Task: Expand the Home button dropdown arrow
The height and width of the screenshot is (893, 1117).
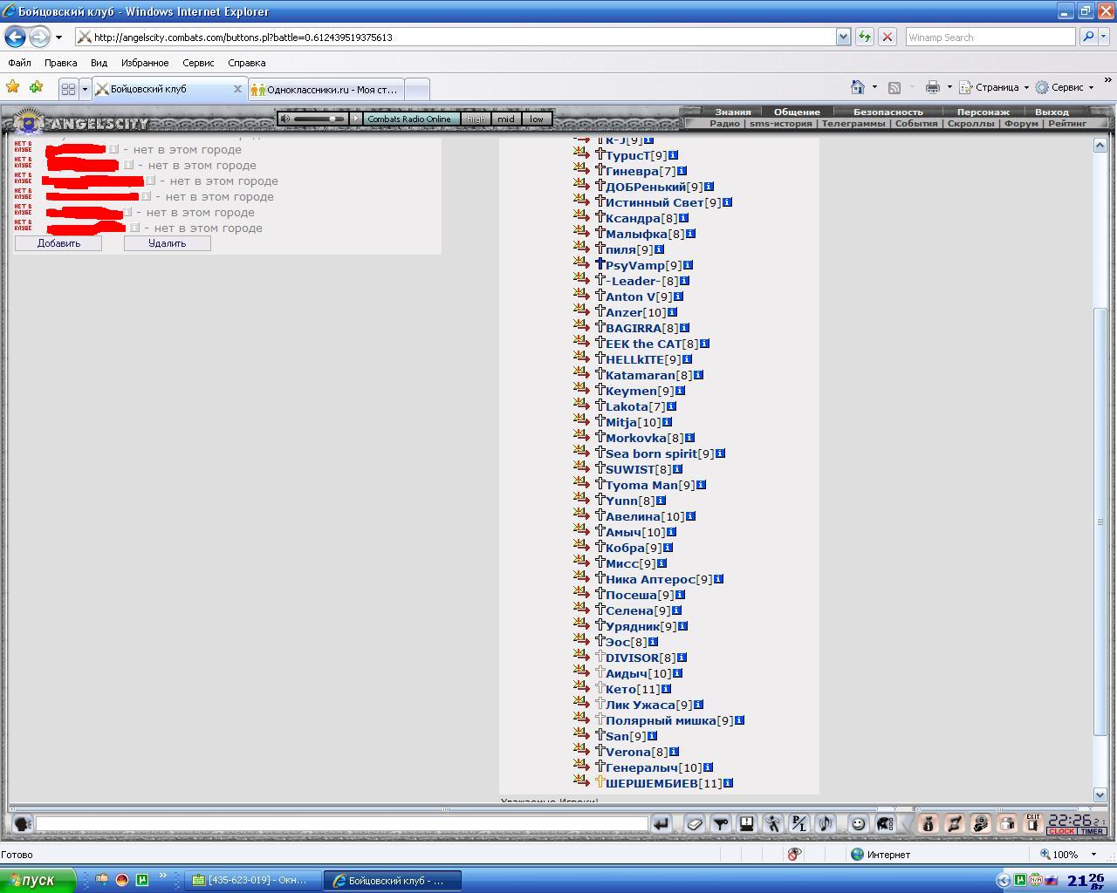Action: 874,87
